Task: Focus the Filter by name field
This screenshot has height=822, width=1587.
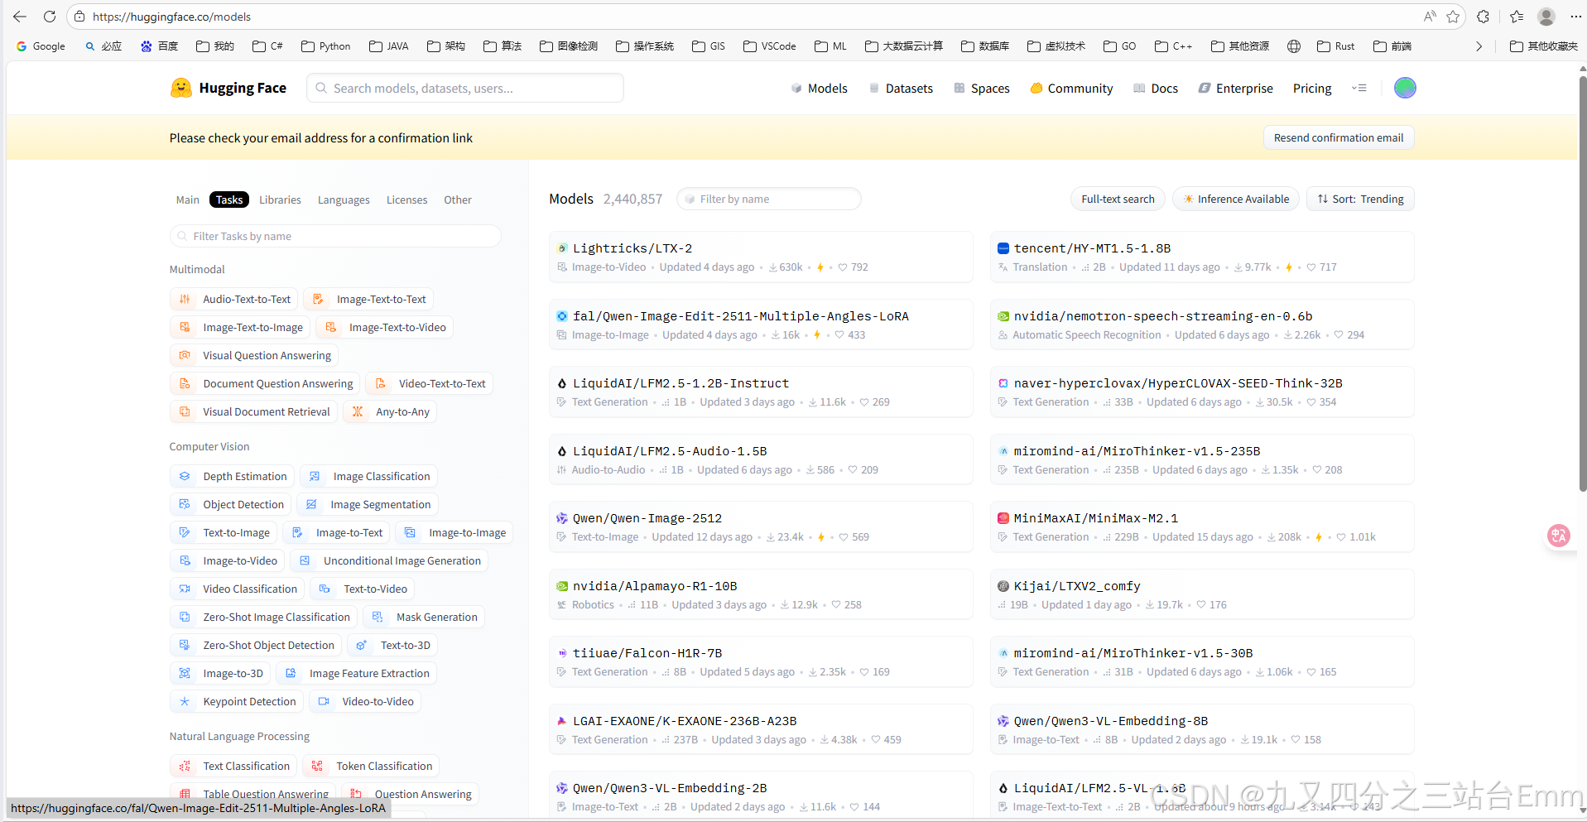Action: (769, 199)
